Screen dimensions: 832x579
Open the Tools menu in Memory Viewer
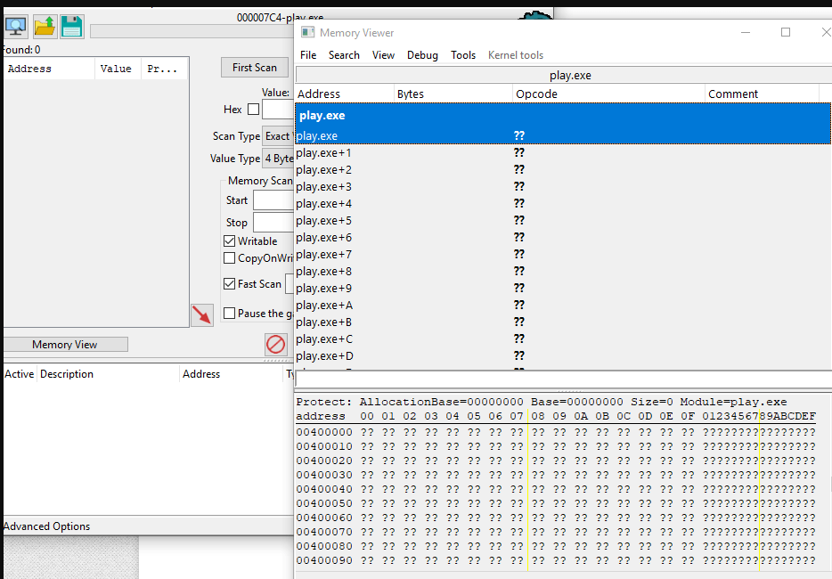point(463,55)
